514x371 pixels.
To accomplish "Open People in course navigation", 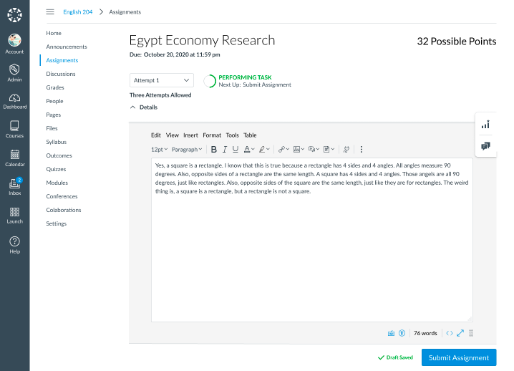I will click(x=54, y=101).
